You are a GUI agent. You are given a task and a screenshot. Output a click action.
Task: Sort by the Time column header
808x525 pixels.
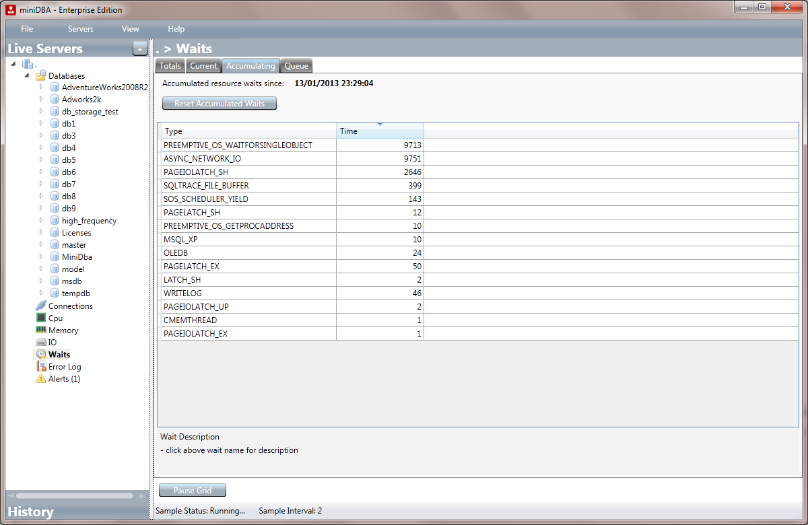click(380, 131)
